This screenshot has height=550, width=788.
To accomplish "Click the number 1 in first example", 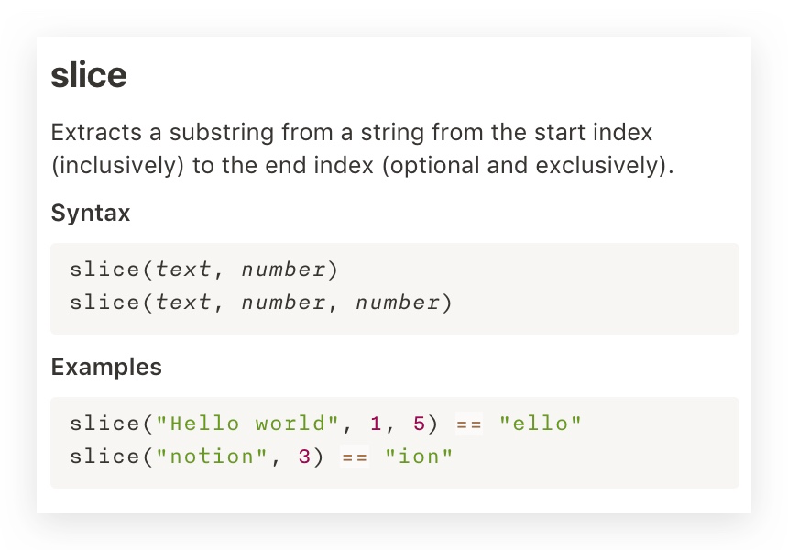I will pos(376,423).
